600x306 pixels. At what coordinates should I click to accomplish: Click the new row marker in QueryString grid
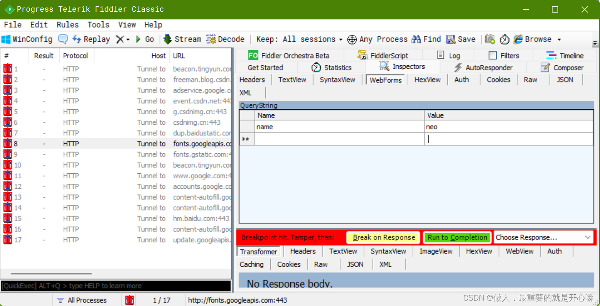[247, 139]
